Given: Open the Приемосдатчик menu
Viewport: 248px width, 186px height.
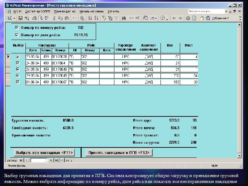Looking at the screenshot, I should [65, 11].
